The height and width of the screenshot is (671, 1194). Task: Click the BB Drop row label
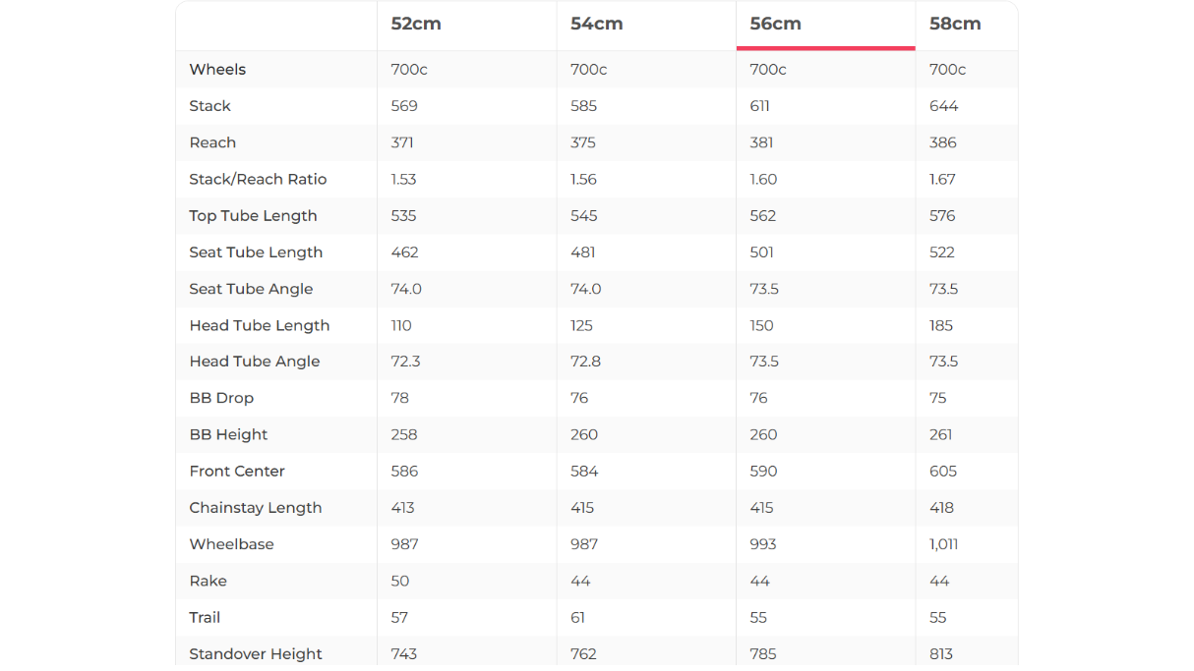pos(221,398)
